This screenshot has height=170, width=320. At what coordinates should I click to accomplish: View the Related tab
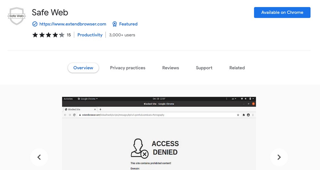click(237, 68)
